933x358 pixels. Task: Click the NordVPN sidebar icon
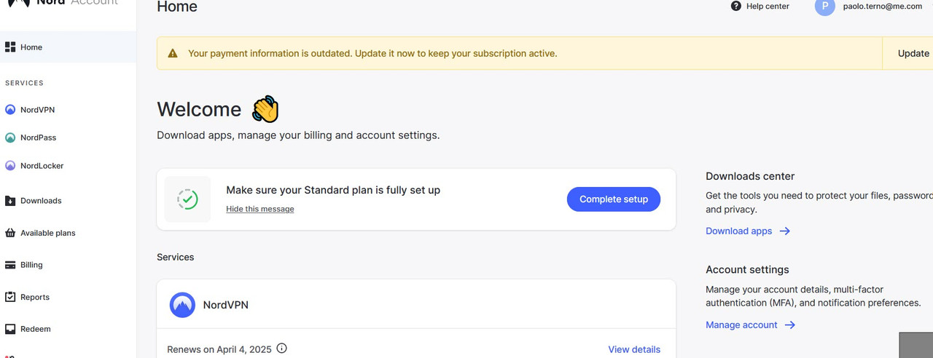click(10, 110)
